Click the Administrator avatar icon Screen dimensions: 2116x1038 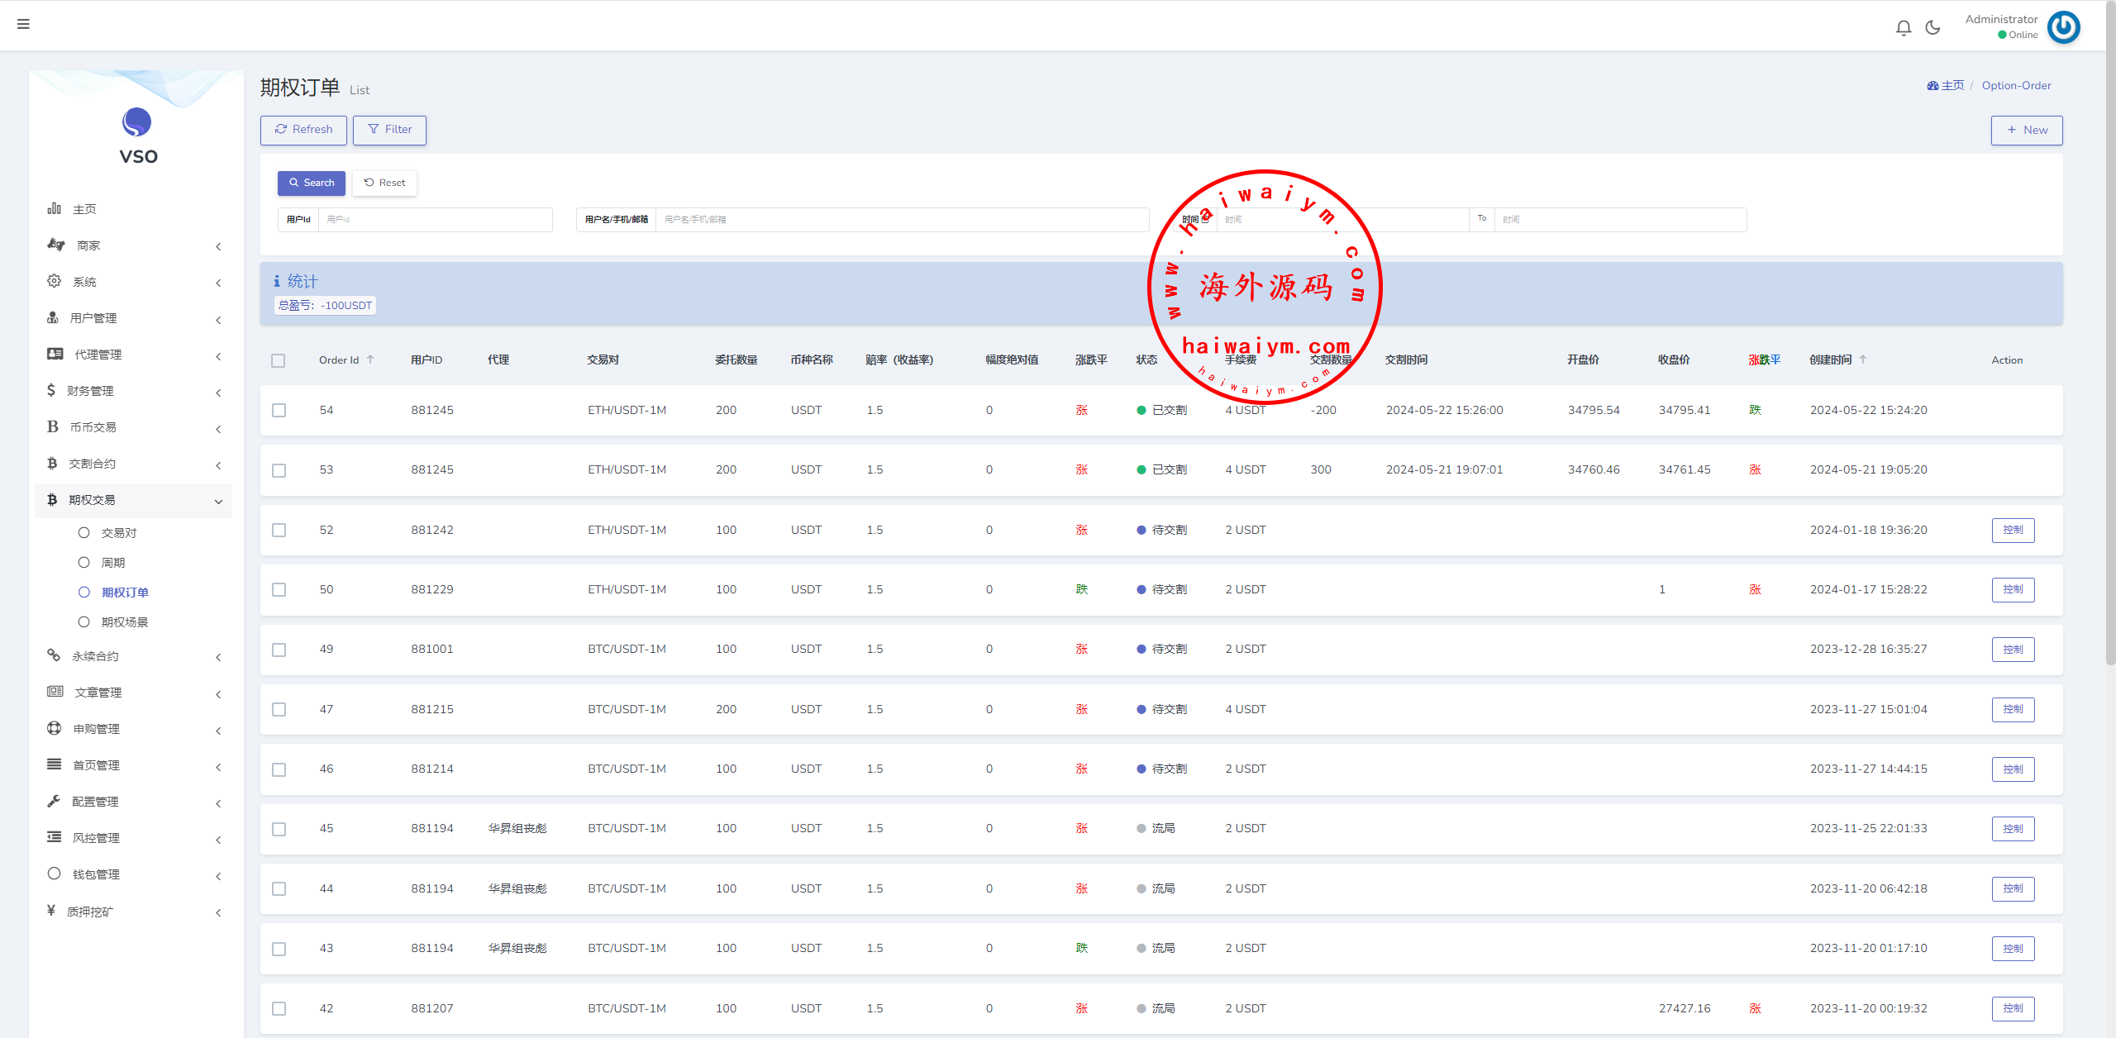point(2063,27)
